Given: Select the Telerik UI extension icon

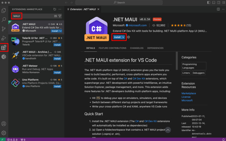Looking at the screenshot, I should click(x=15, y=41).
